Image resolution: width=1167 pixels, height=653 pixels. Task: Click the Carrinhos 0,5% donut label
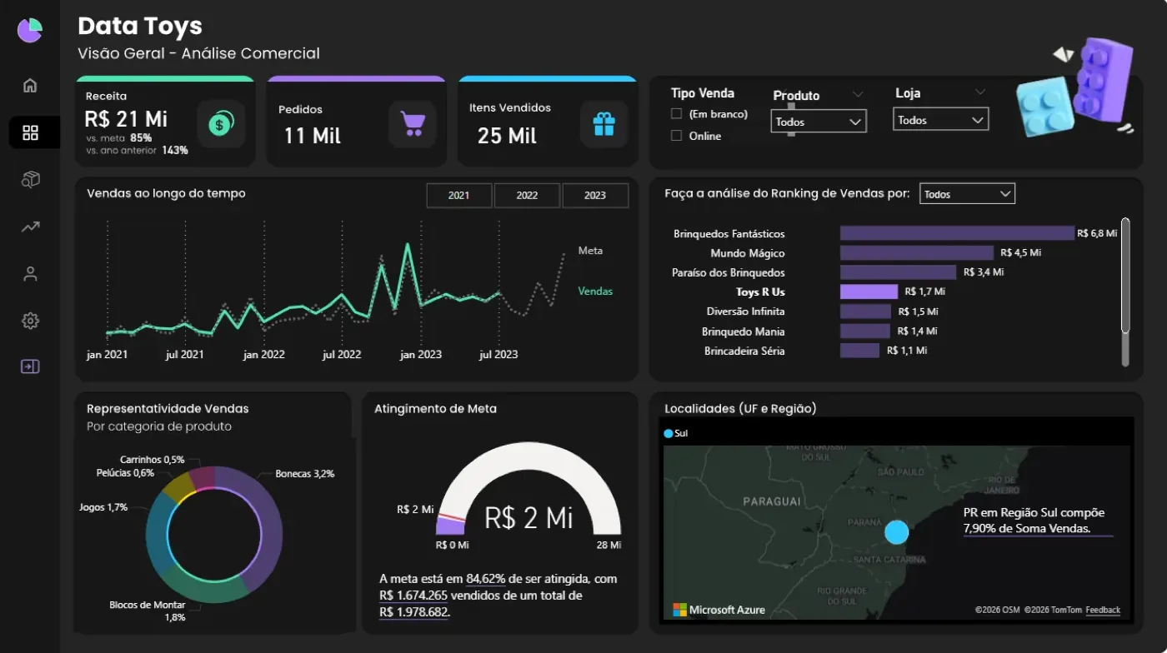[153, 460]
